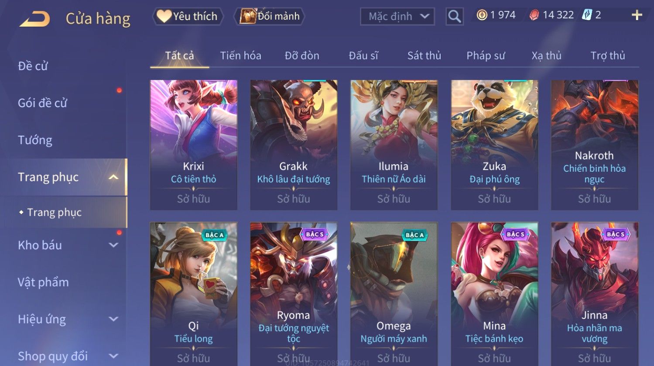Viewport: 654px width, 366px height.
Task: Expand the Kho báu sidebar section
Action: (x=113, y=245)
